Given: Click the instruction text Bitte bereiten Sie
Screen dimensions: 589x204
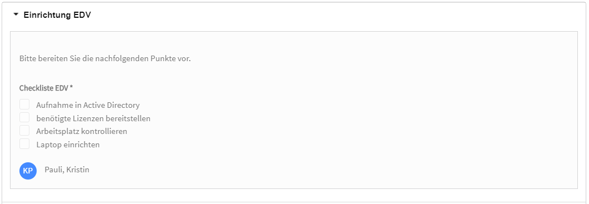Looking at the screenshot, I should [x=44, y=59].
